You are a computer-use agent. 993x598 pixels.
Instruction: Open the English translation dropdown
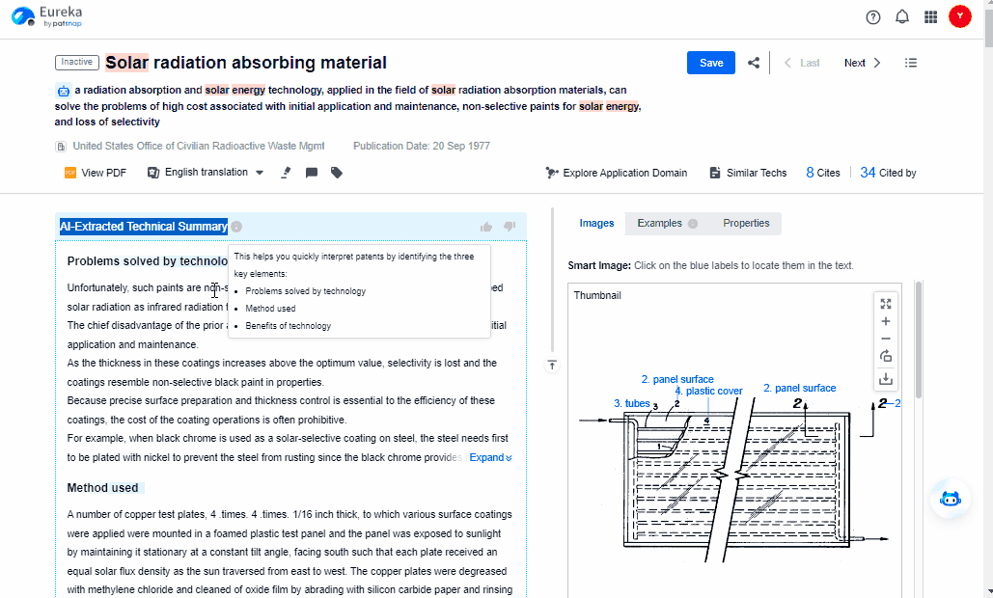coord(206,173)
